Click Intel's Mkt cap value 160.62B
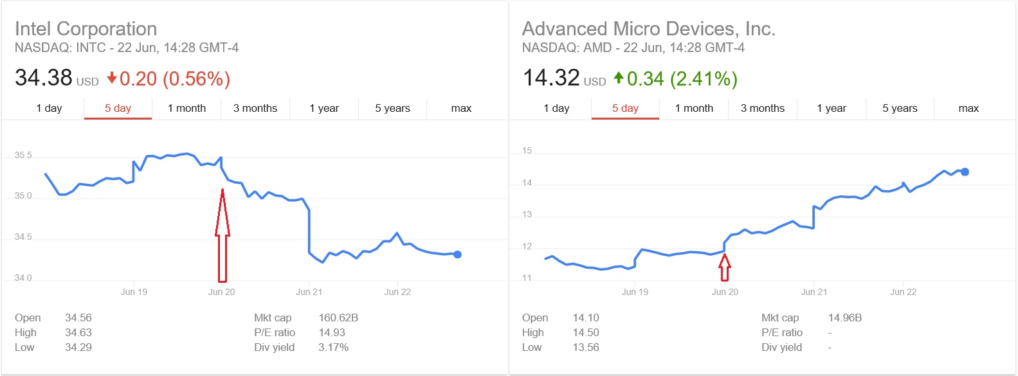Viewport: 1018px width, 376px height. coord(338,318)
